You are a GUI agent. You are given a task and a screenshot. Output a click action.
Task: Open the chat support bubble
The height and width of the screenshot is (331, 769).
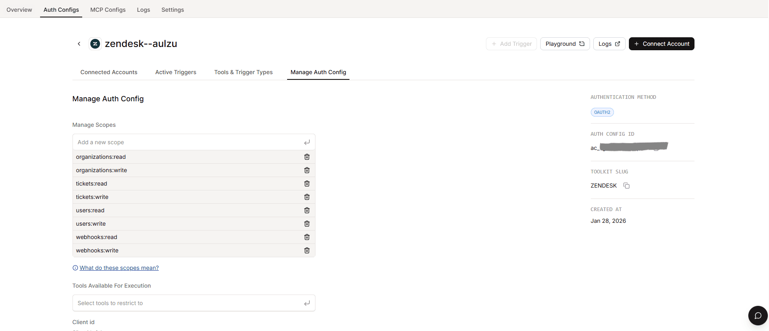point(758,316)
